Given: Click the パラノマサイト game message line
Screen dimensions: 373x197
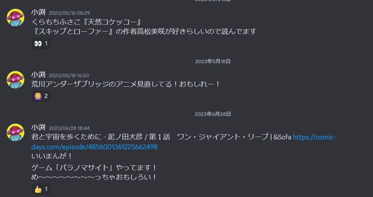Looking at the screenshot, I should [x=94, y=168].
